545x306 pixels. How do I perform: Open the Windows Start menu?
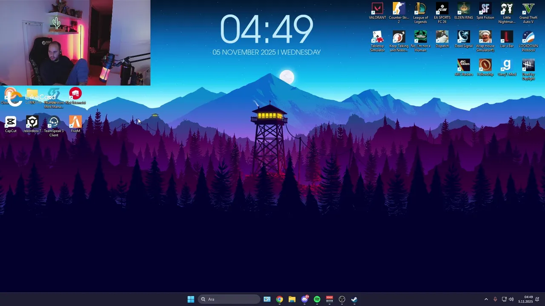tap(191, 299)
